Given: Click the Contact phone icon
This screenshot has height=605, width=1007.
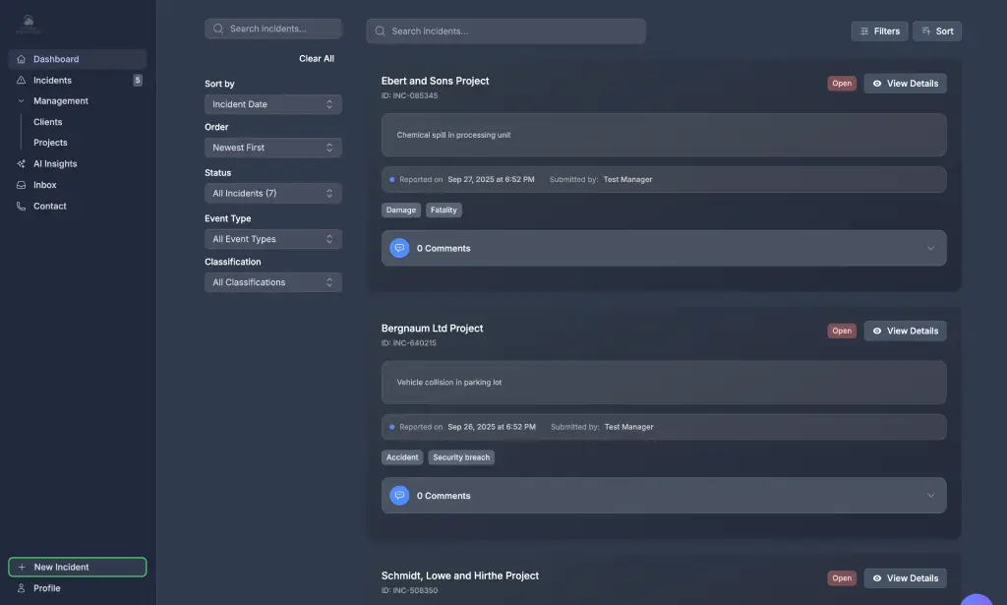Looking at the screenshot, I should click(x=22, y=207).
